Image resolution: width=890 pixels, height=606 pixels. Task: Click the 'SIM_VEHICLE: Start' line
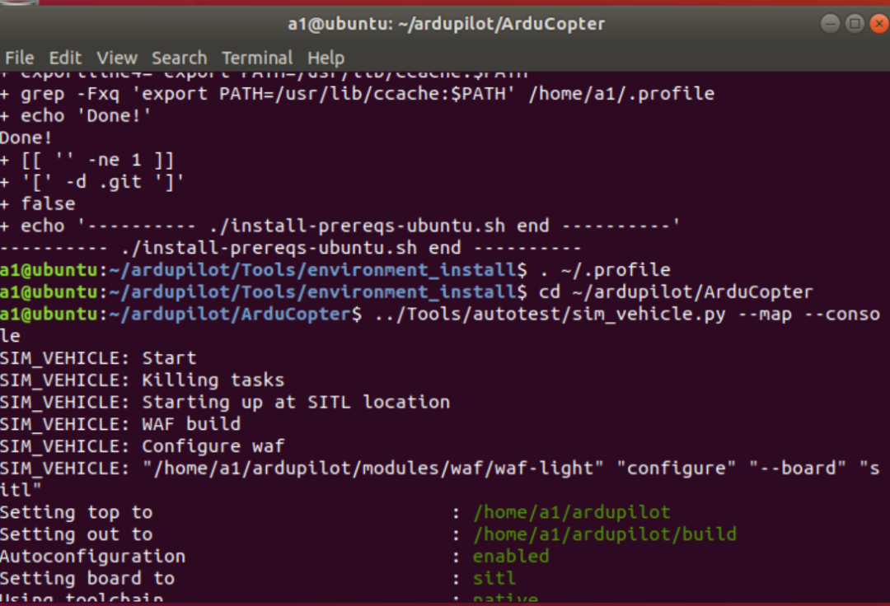98,358
